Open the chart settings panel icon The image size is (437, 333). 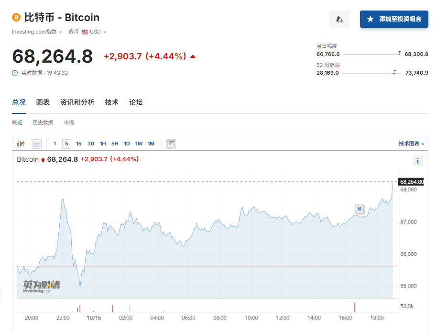click(x=171, y=144)
